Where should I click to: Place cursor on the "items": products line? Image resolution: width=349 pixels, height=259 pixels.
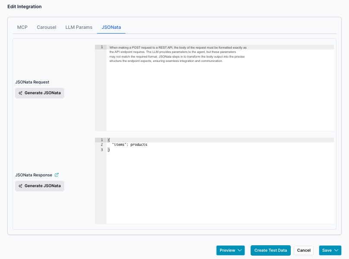[x=129, y=145]
